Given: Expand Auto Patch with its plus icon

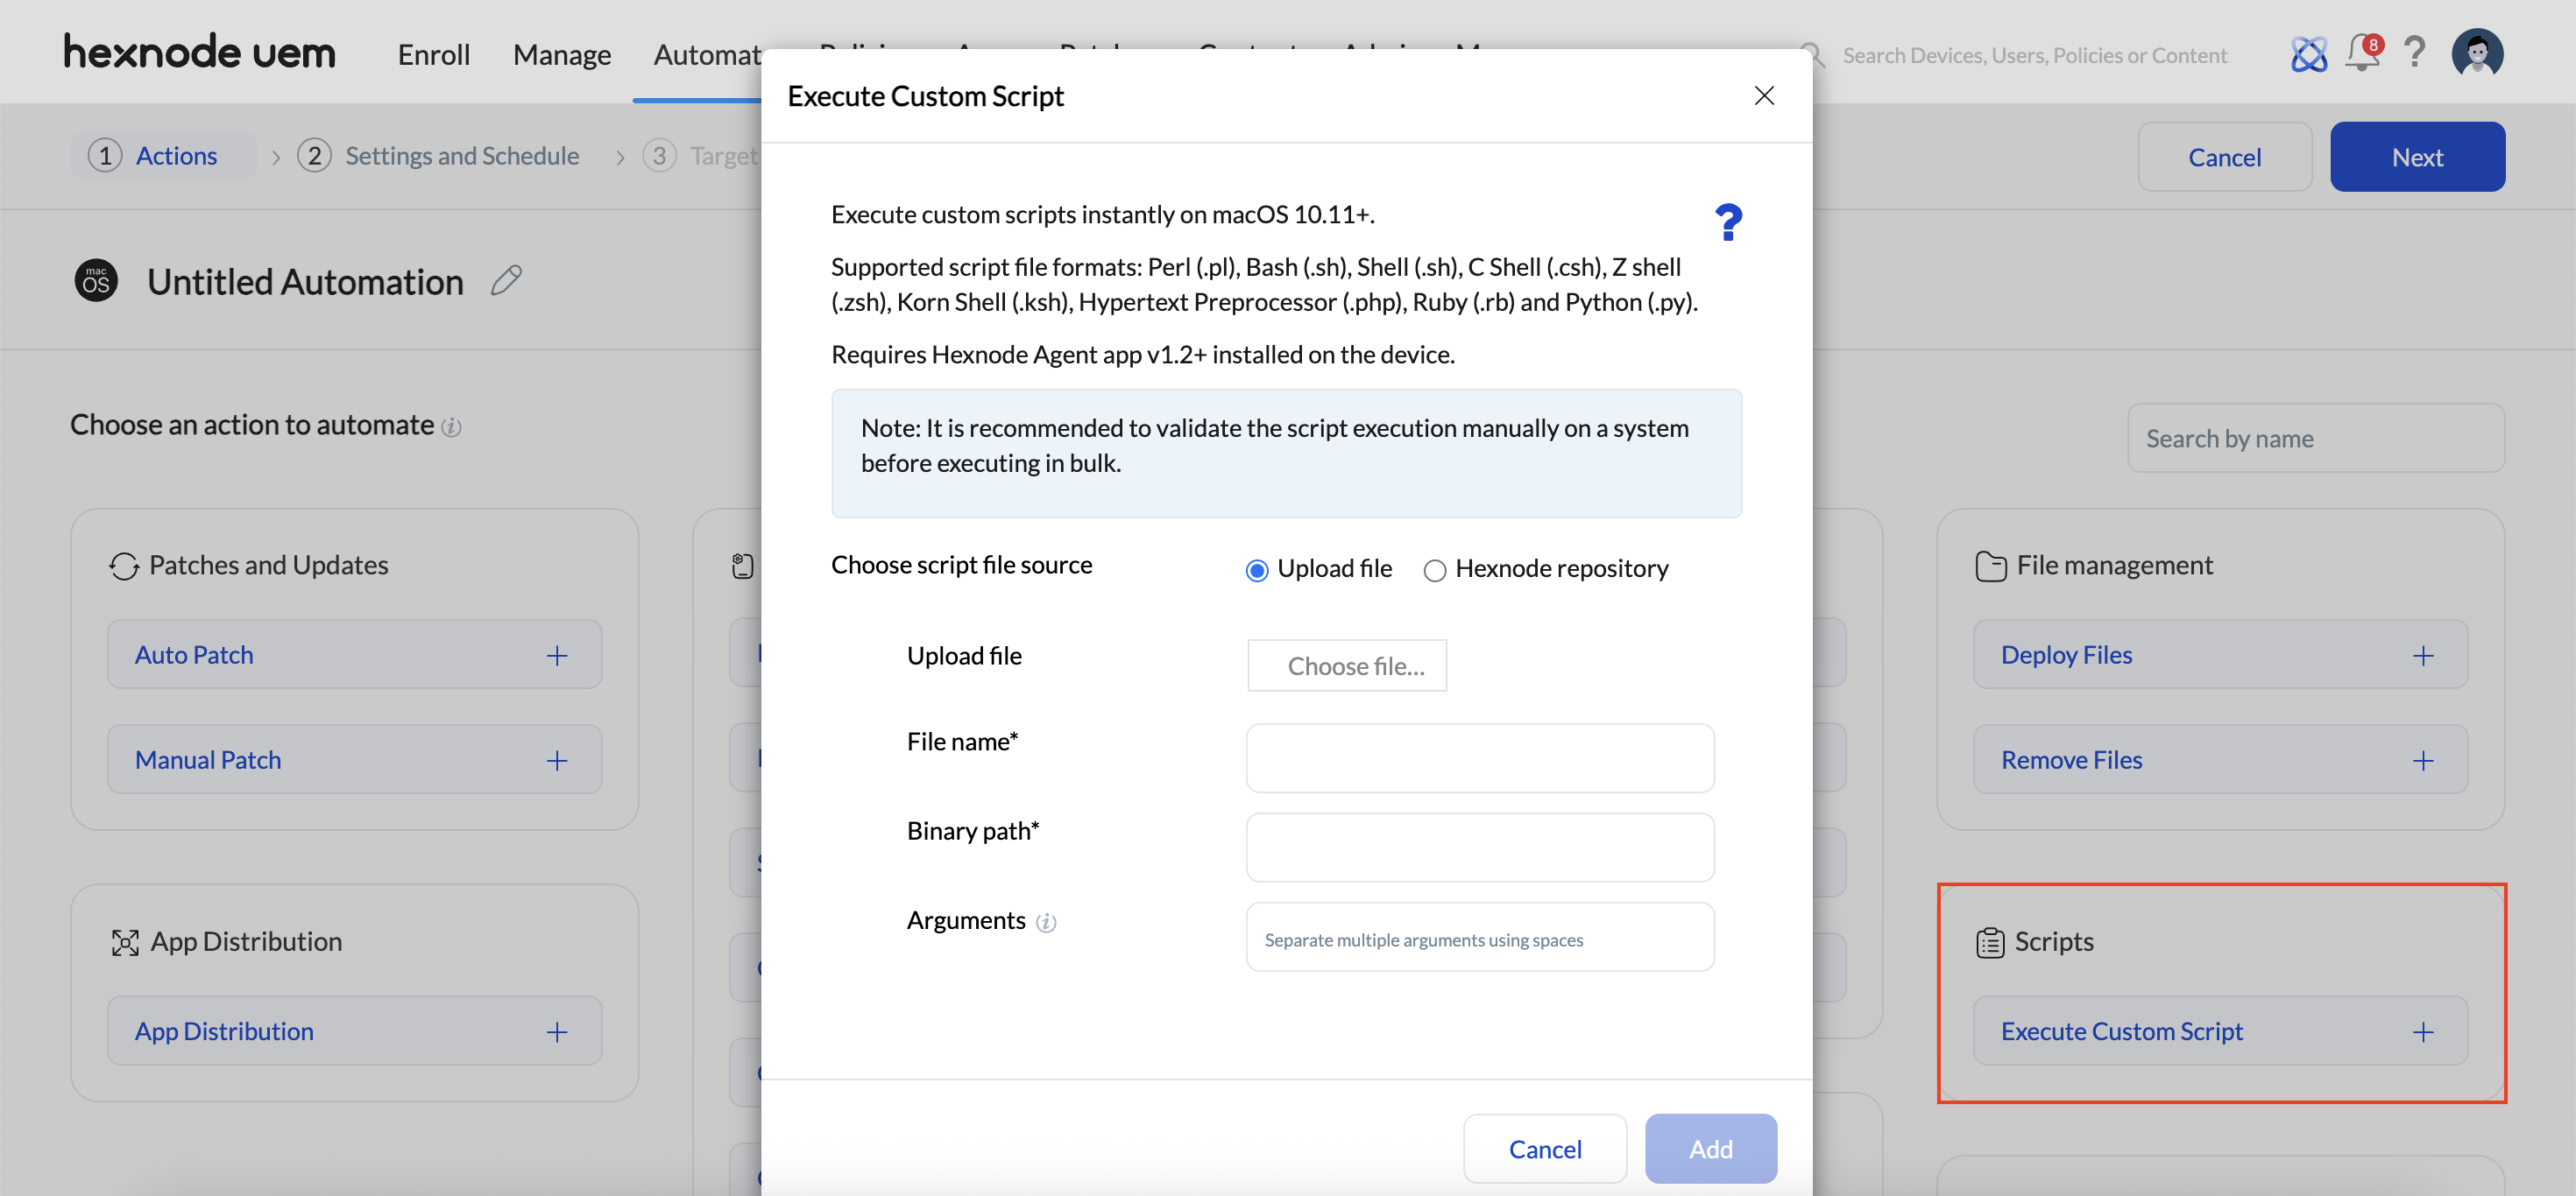Looking at the screenshot, I should 557,656.
